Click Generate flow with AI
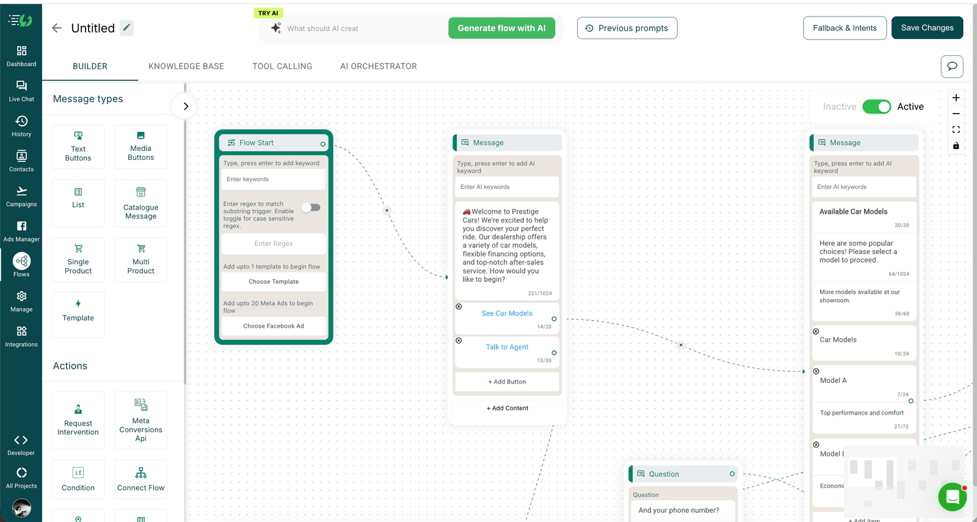Screen dimensions: 977x522 coord(502,28)
